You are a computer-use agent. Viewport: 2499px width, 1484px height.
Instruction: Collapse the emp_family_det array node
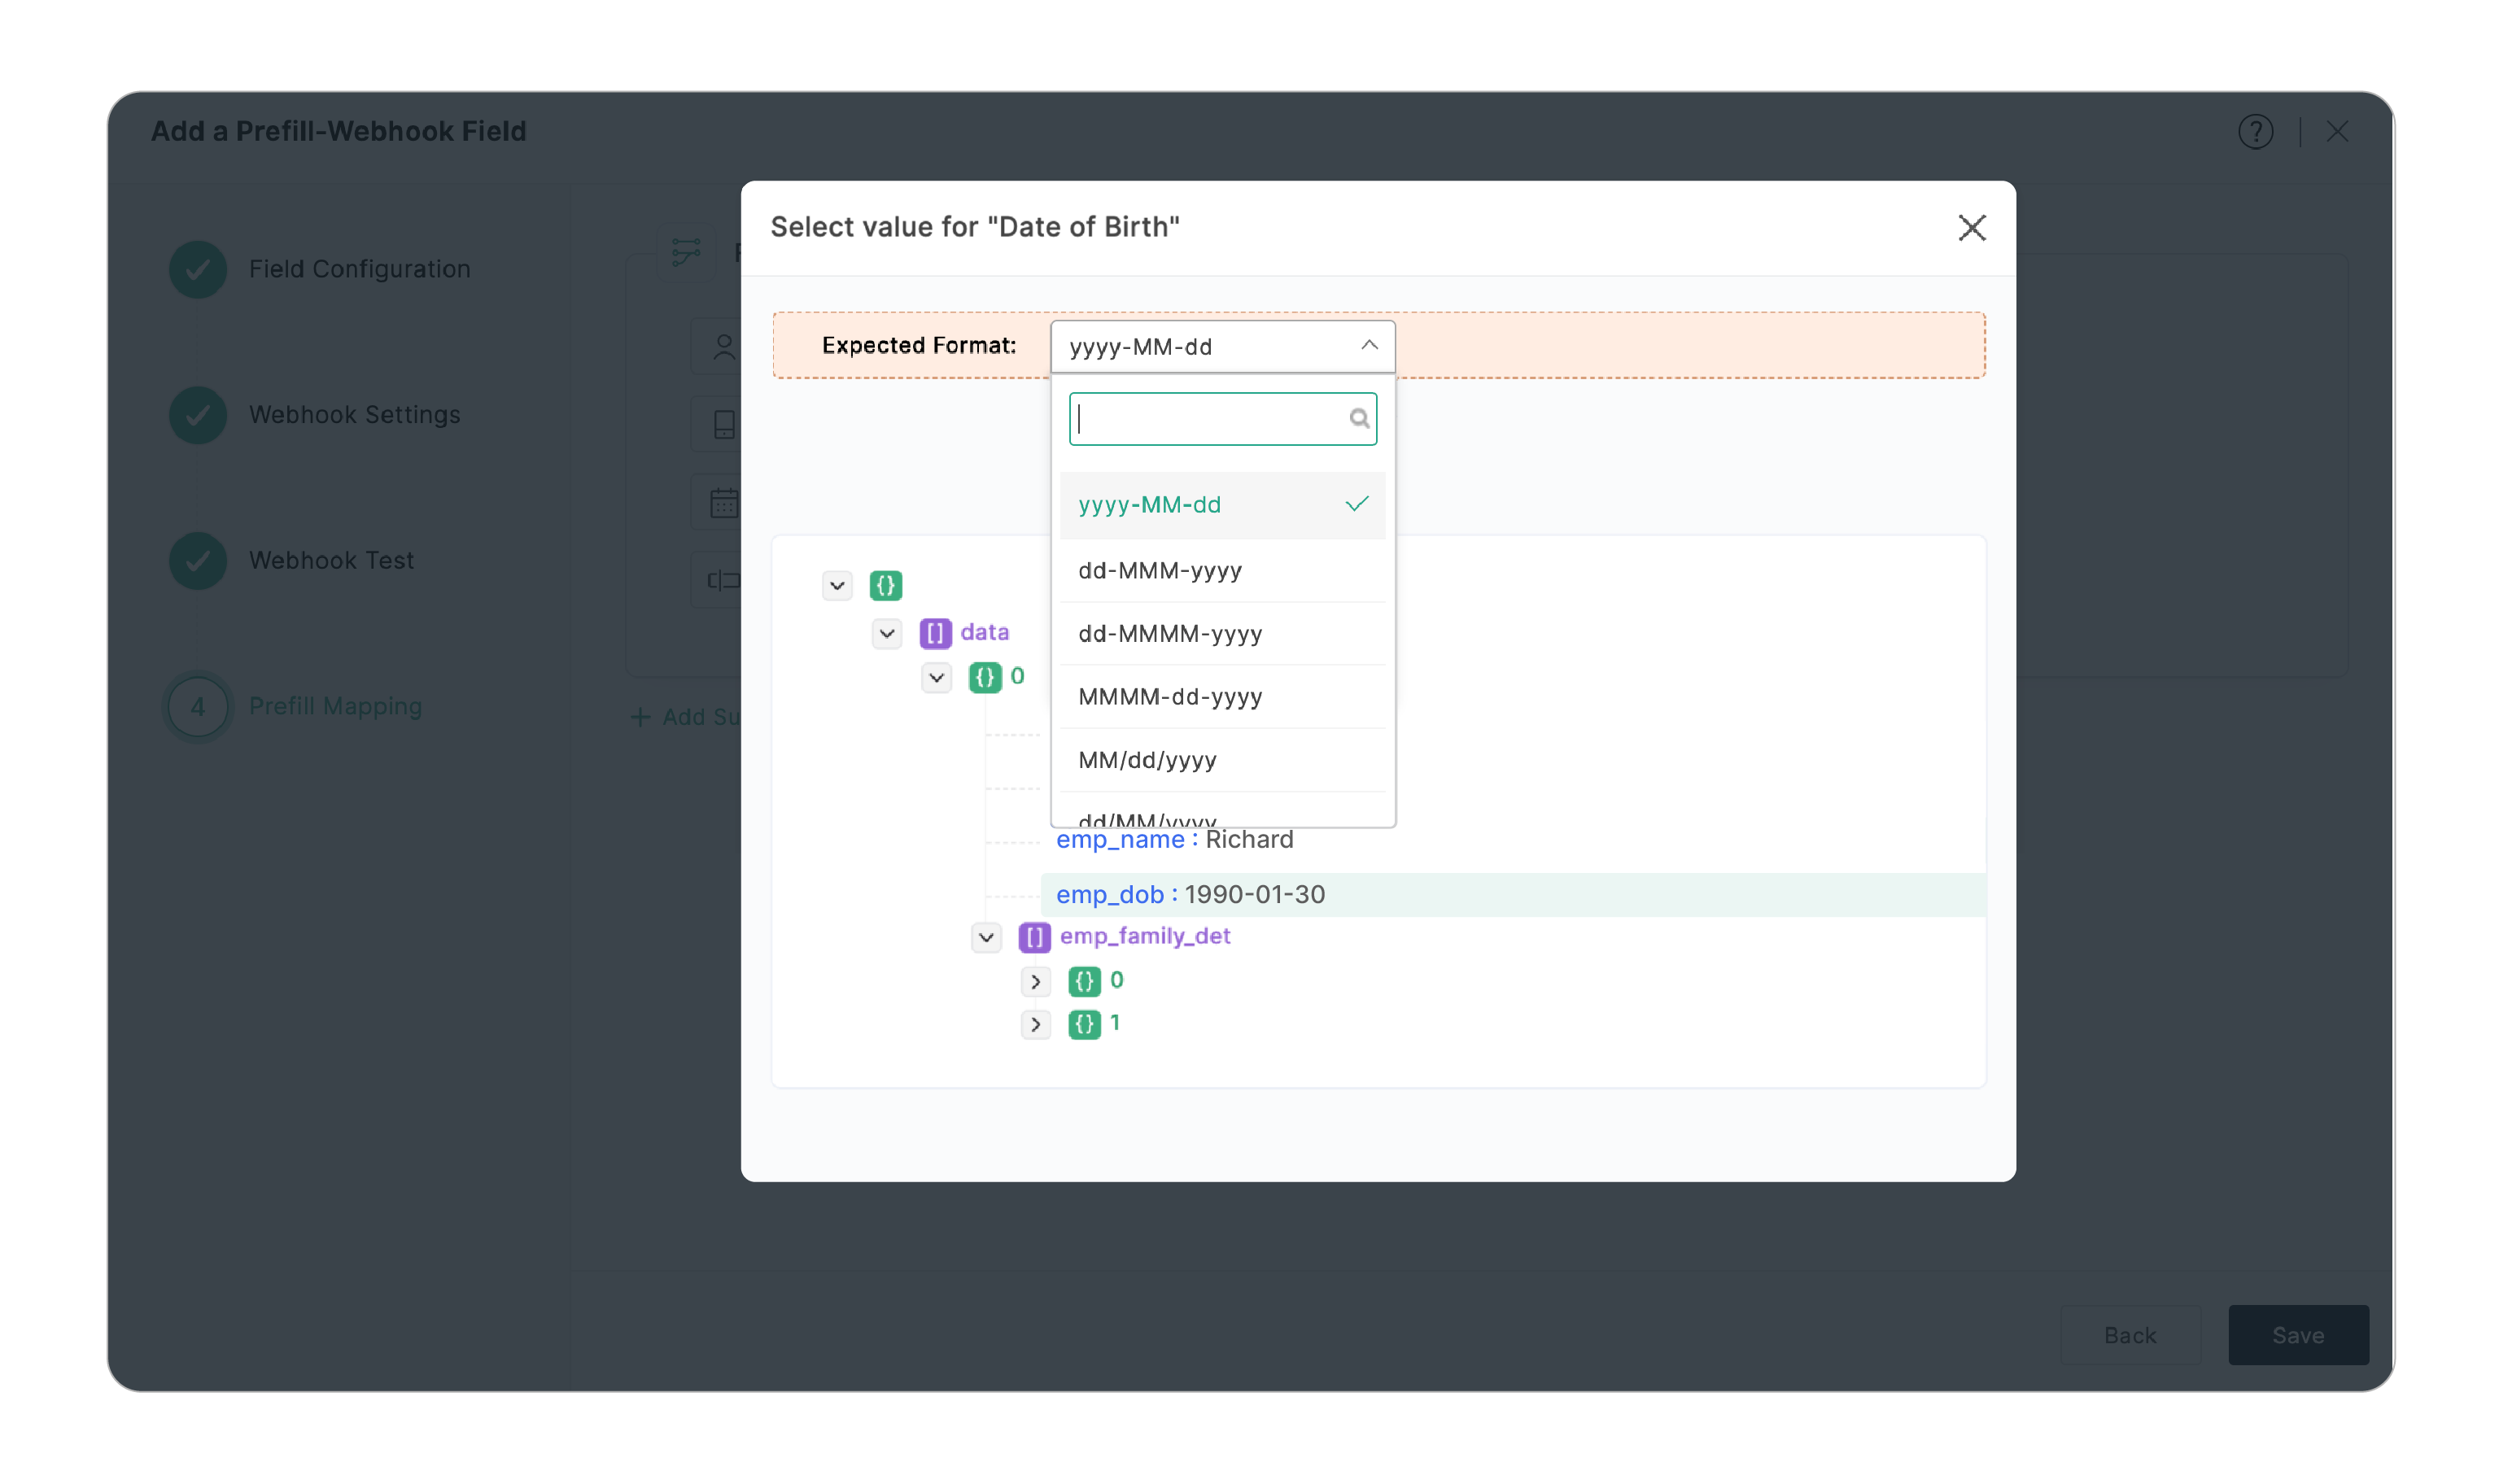click(x=985, y=937)
